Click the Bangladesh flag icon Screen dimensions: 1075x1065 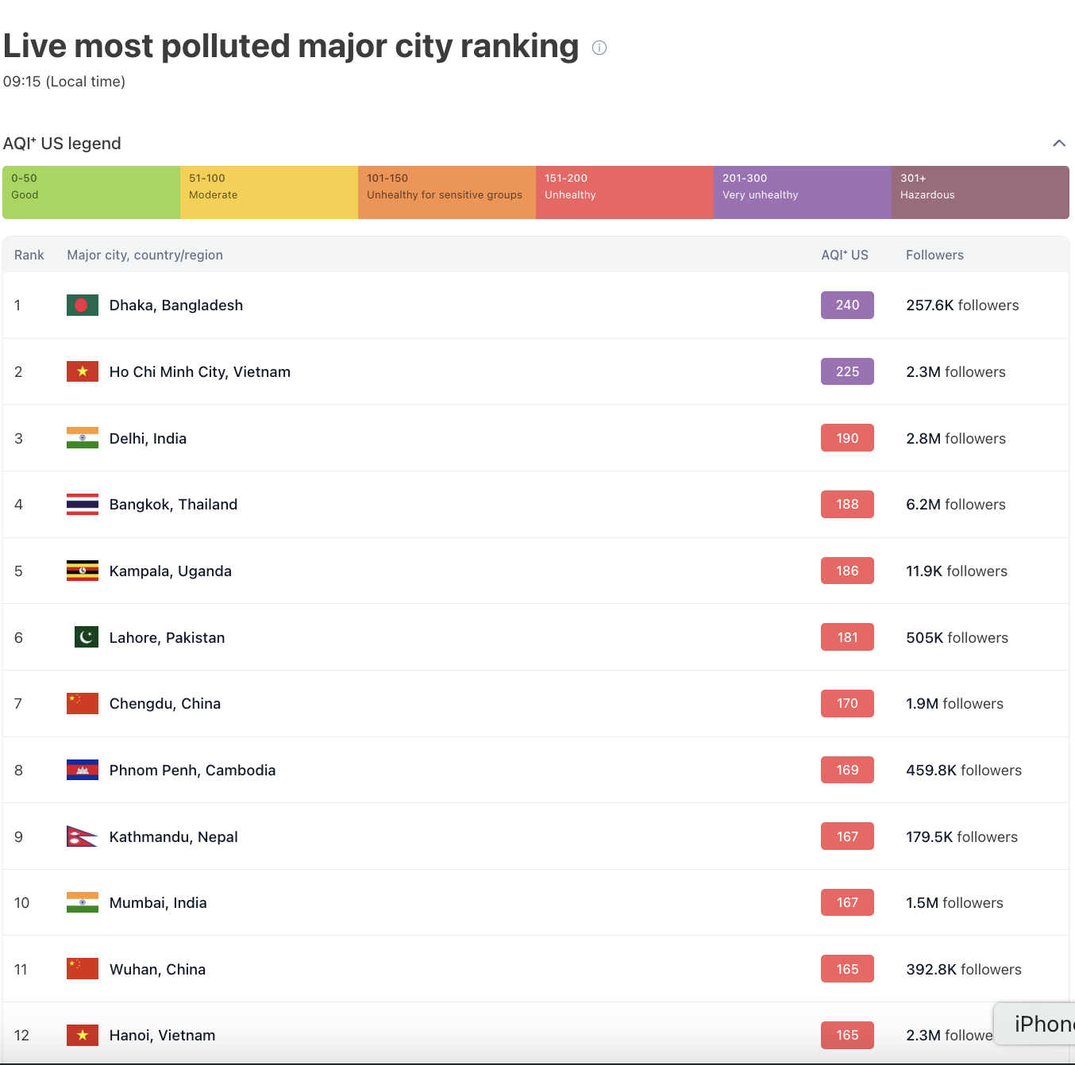pyautogui.click(x=83, y=306)
